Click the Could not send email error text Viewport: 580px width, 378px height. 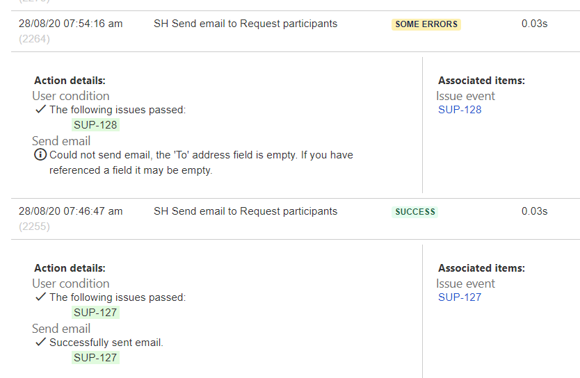tap(201, 163)
